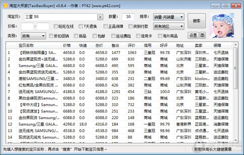Click the 数量 quantity field showing 30
The width and height of the screenshot is (244, 155).
128,17
